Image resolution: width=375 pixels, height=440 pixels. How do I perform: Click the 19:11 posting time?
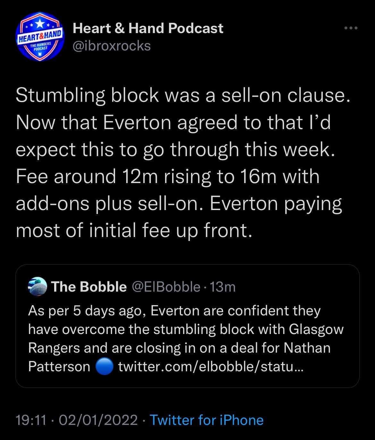31,420
